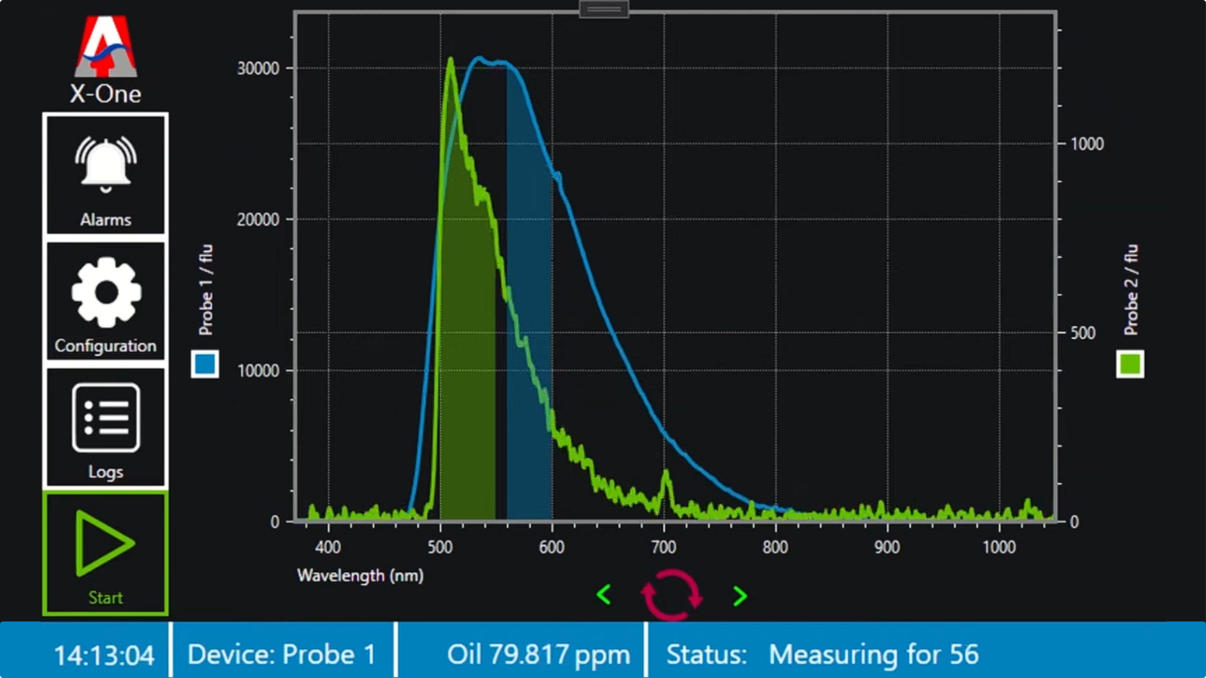
Task: Click the Probe 1 / flu axis label
Action: coord(206,290)
